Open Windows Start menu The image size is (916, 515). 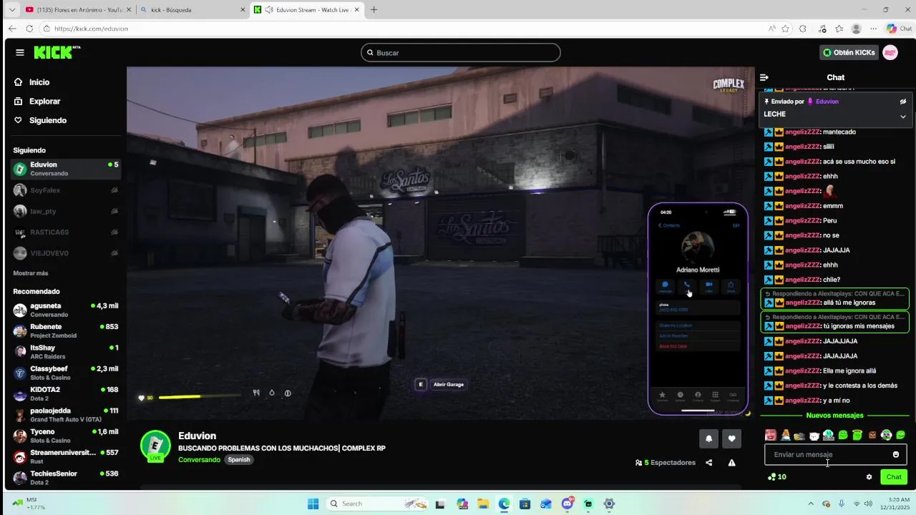coord(313,504)
